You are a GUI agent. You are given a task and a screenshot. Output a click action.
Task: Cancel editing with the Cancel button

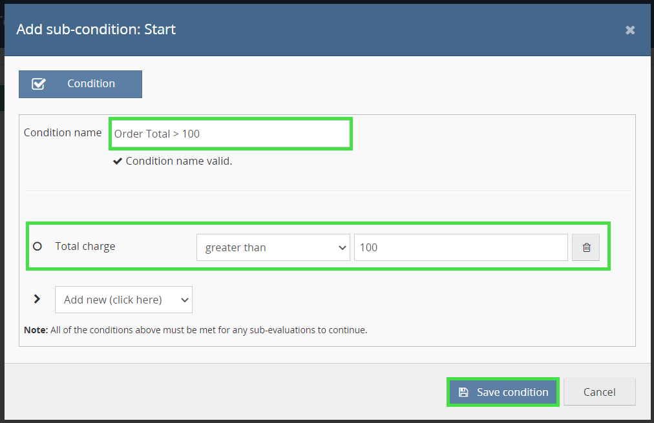pyautogui.click(x=599, y=391)
